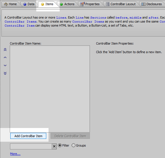
Task: Click the ControlBar Layout tab icon
Action: pos(108,4)
